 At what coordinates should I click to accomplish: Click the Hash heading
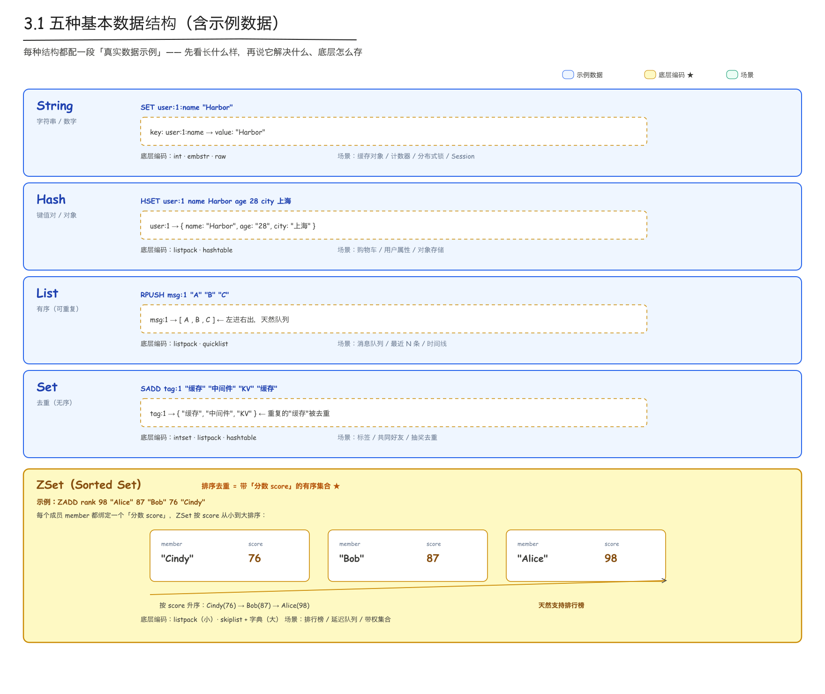pos(51,200)
